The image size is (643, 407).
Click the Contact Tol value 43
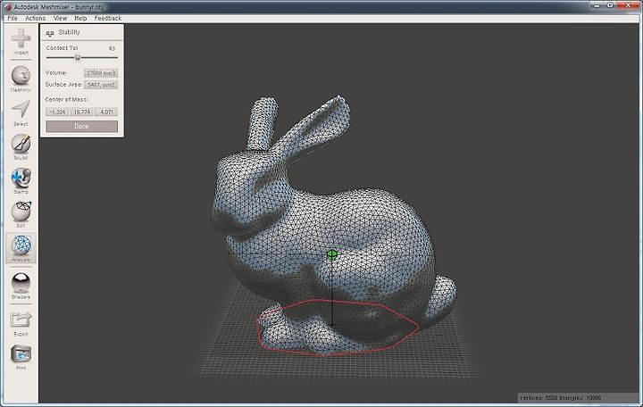coord(112,48)
